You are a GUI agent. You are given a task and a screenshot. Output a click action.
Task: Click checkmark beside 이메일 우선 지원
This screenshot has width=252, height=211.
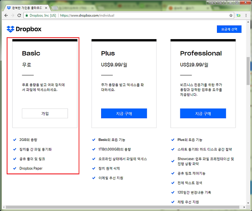click(94, 178)
